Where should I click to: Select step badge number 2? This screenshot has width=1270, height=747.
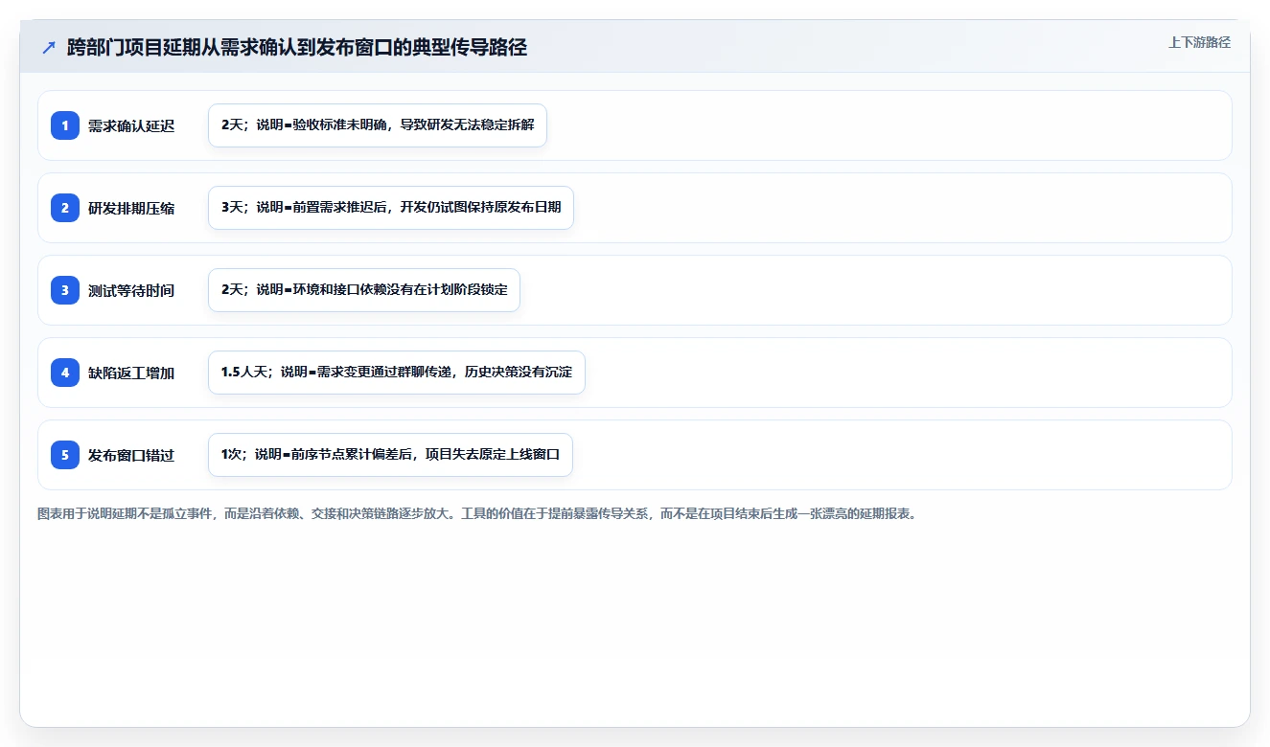65,208
